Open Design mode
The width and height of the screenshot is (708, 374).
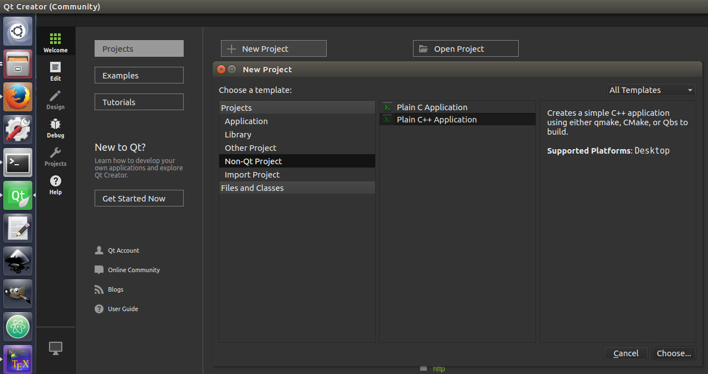pyautogui.click(x=55, y=99)
